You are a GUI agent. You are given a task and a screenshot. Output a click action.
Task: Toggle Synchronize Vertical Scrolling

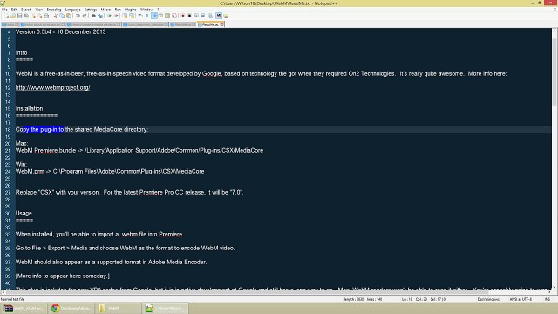124,16
